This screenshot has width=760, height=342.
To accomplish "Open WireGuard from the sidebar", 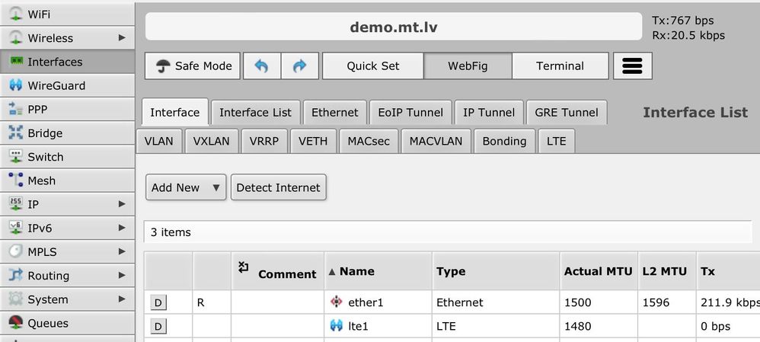I will click(56, 85).
